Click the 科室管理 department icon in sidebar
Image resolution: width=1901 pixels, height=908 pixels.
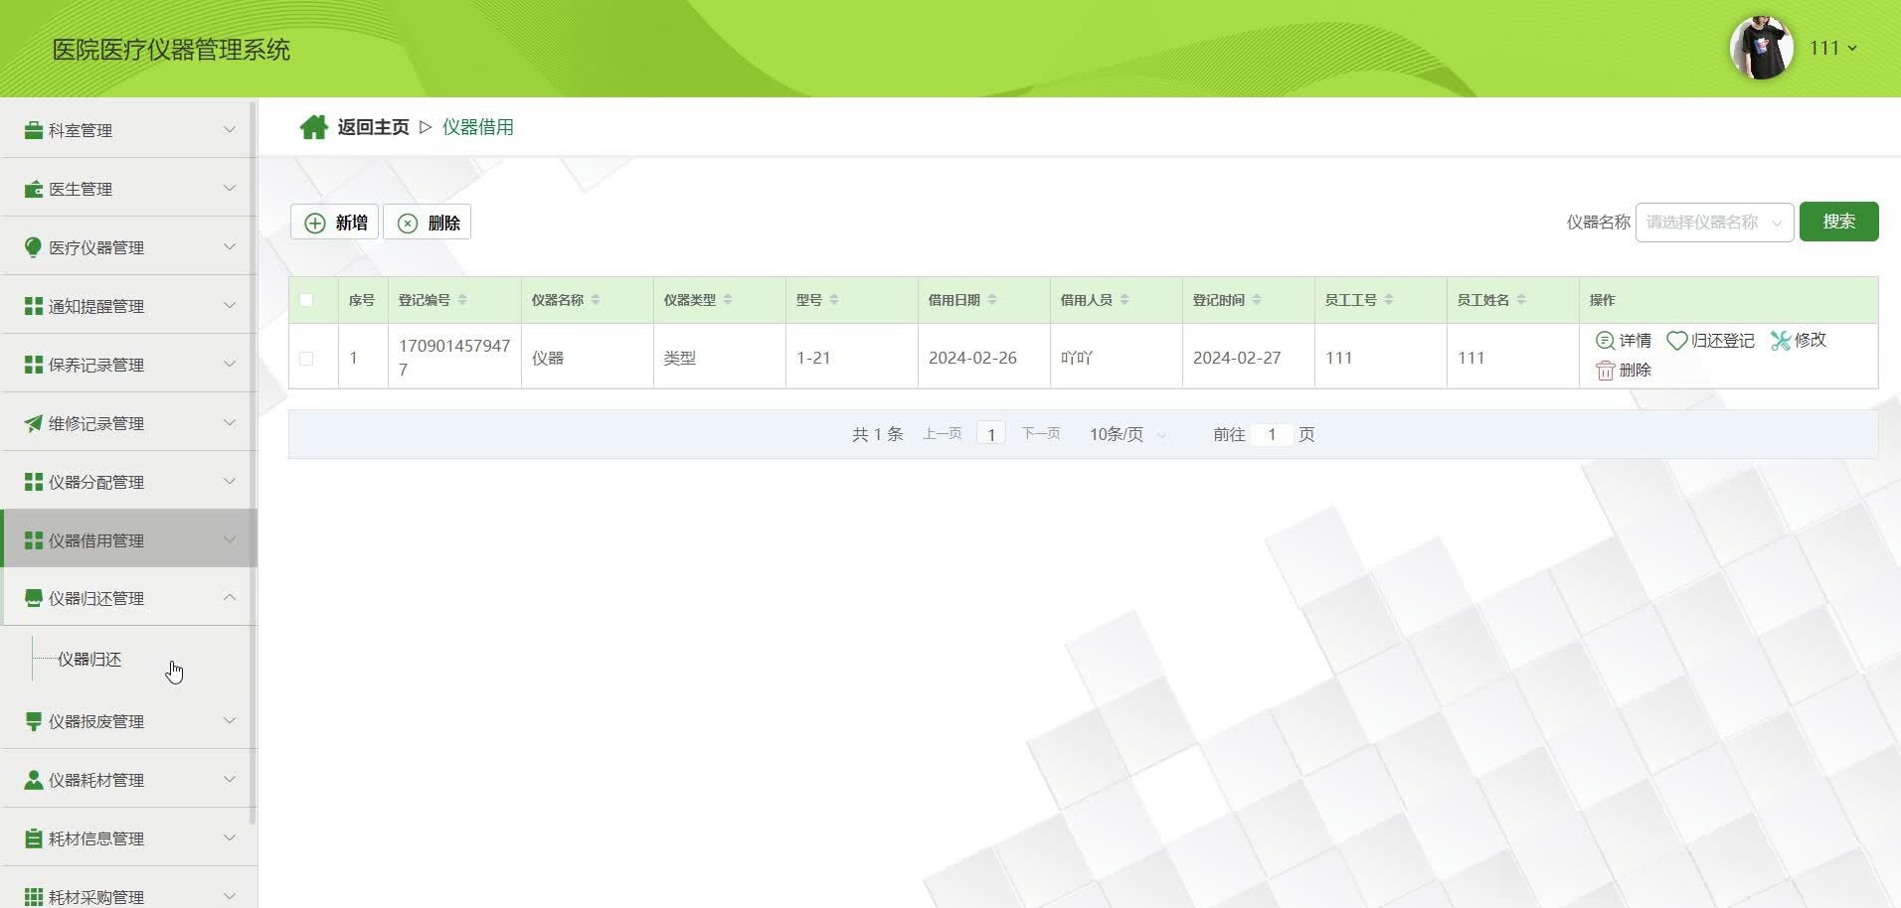[x=31, y=129]
